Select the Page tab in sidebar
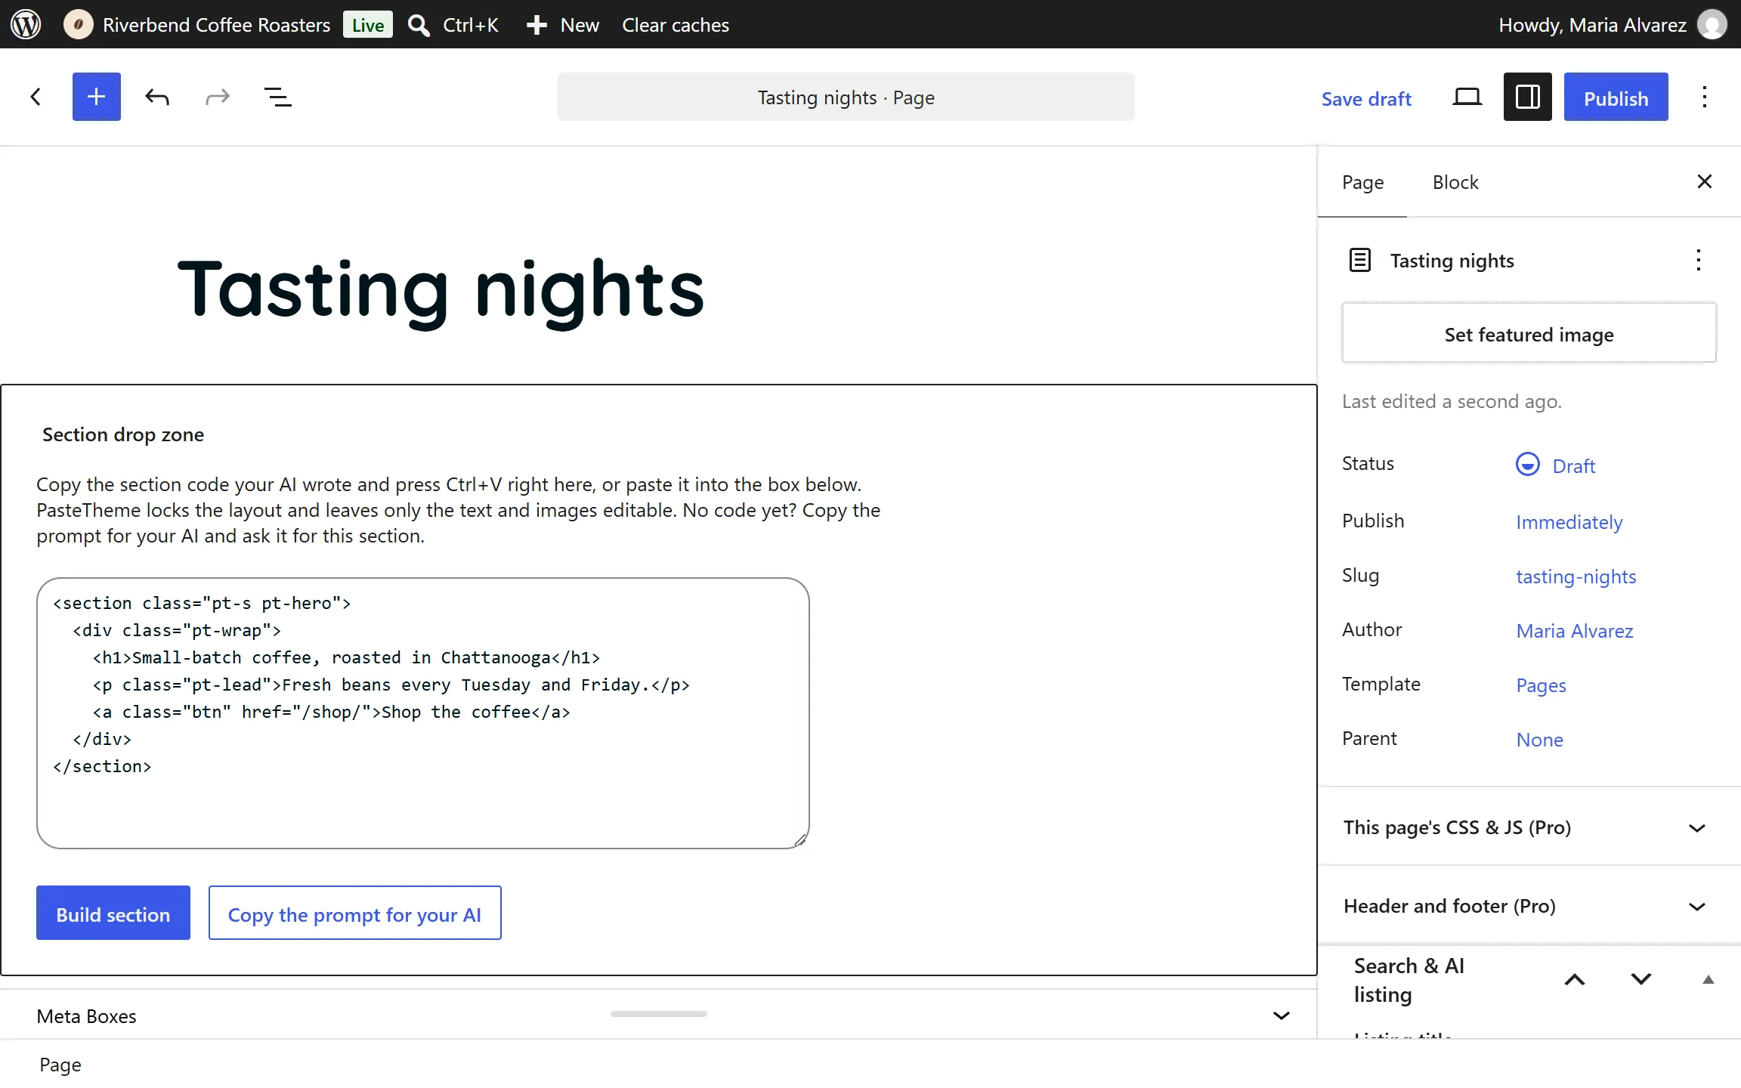Viewport: 1741px width, 1088px height. 1363,182
